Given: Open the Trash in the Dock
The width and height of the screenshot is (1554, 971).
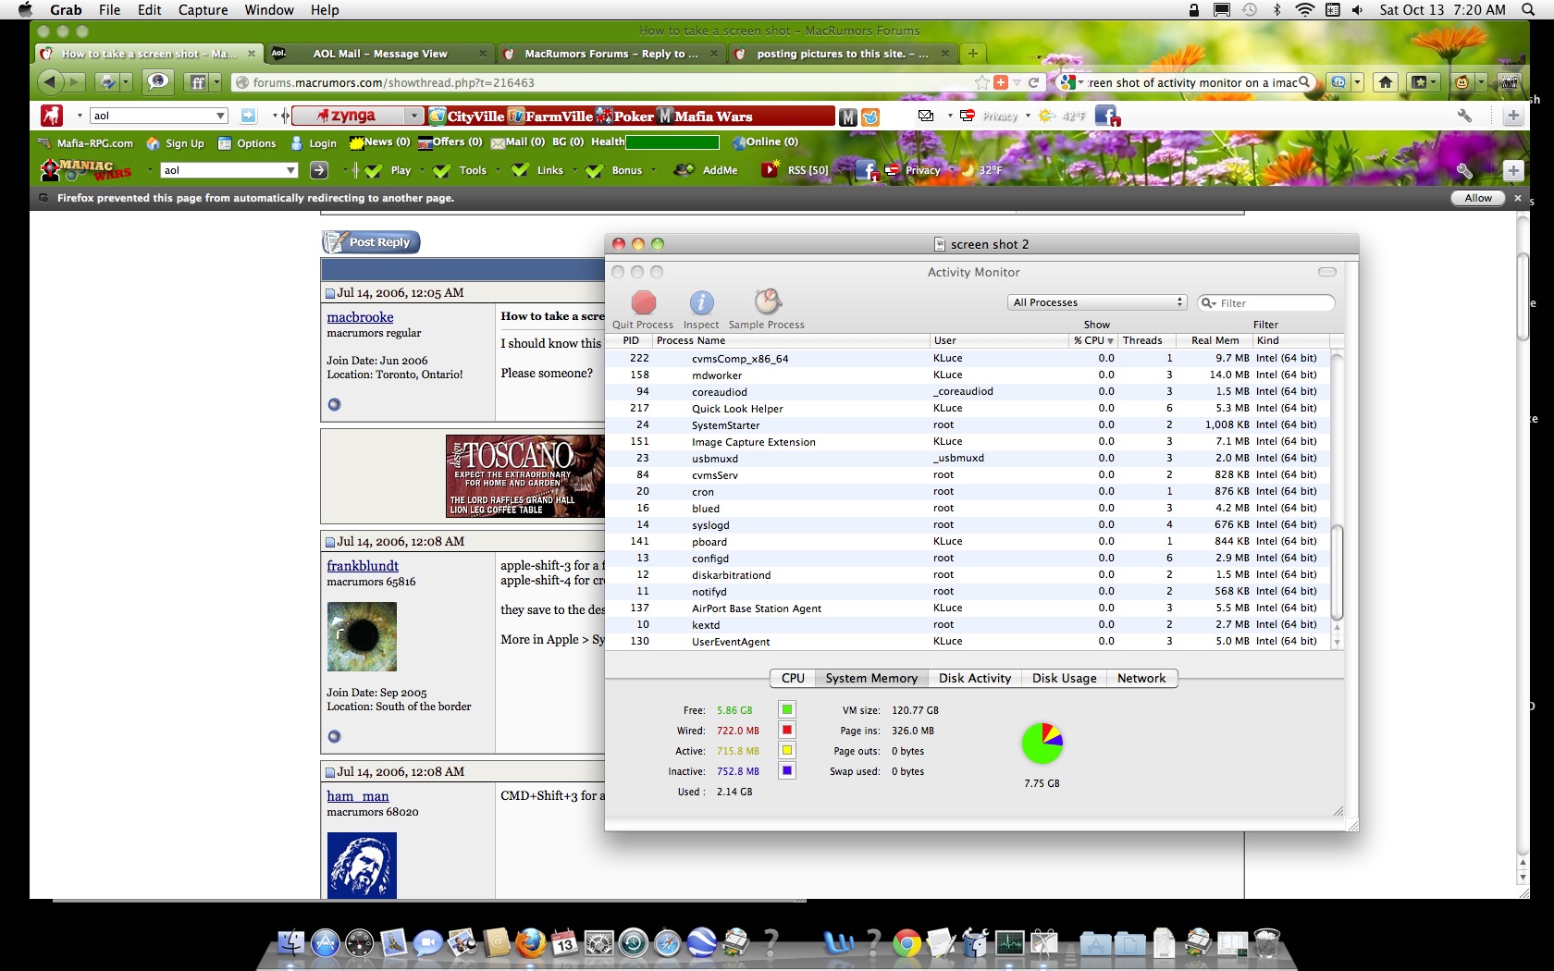Looking at the screenshot, I should (1267, 942).
